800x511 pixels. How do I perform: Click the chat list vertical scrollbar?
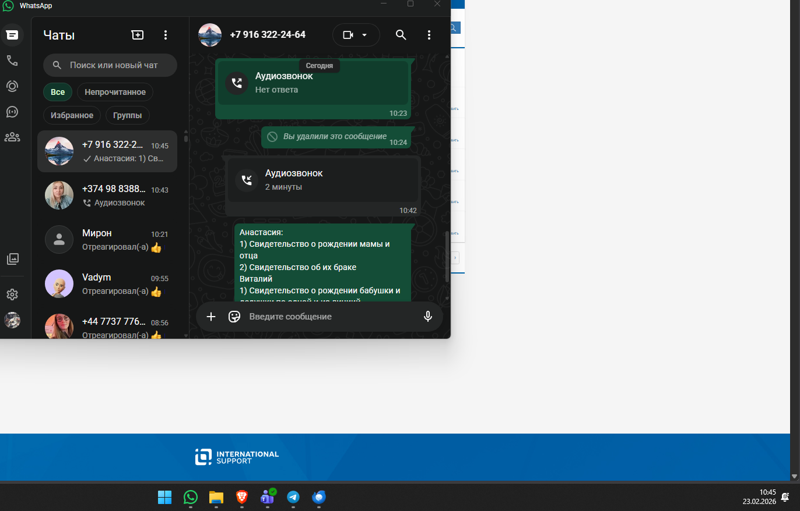point(186,139)
